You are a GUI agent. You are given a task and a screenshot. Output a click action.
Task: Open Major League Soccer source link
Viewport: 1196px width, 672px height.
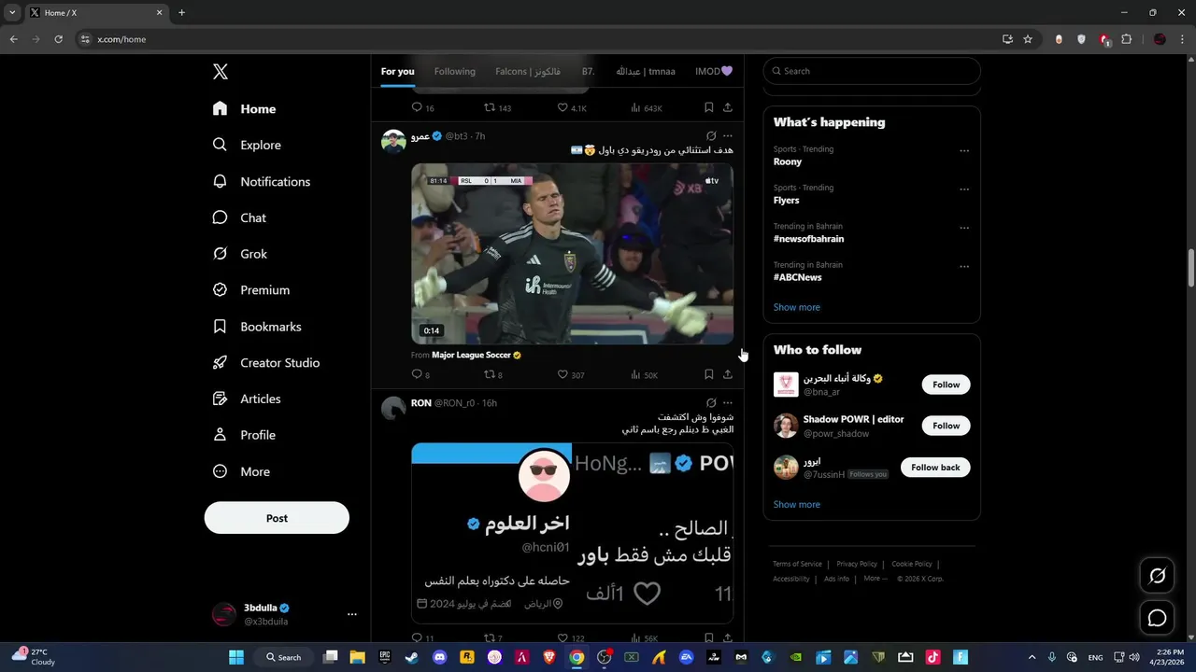tap(477, 356)
